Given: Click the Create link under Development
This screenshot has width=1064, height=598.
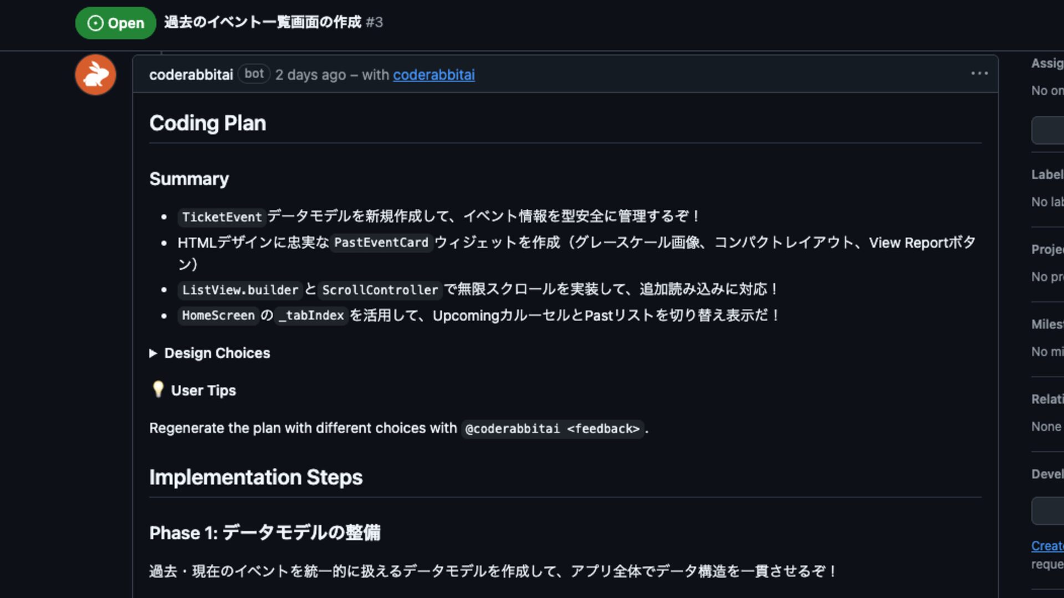Looking at the screenshot, I should tap(1047, 546).
